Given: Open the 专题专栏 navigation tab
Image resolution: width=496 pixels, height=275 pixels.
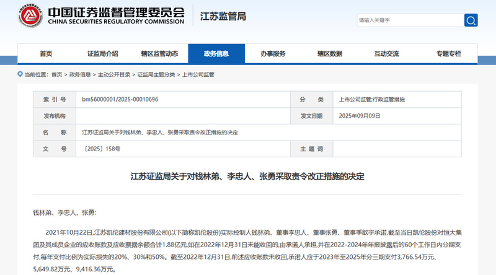Looking at the screenshot, I should (449, 54).
